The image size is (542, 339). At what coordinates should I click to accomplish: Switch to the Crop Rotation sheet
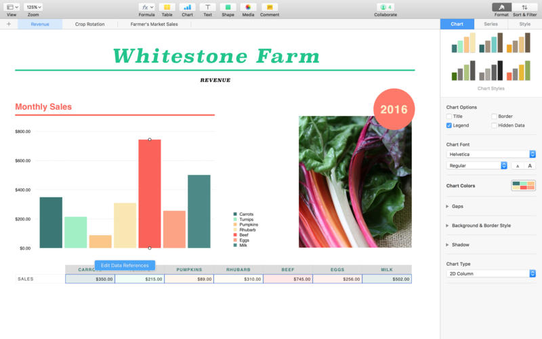90,24
